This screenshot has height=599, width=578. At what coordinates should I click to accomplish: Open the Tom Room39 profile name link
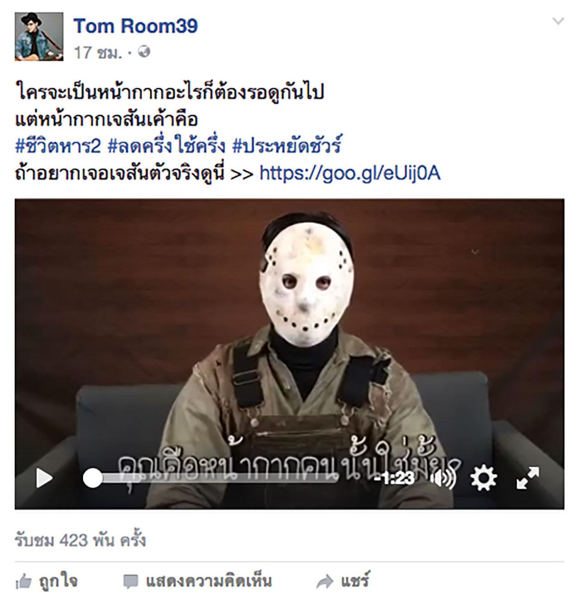point(135,26)
